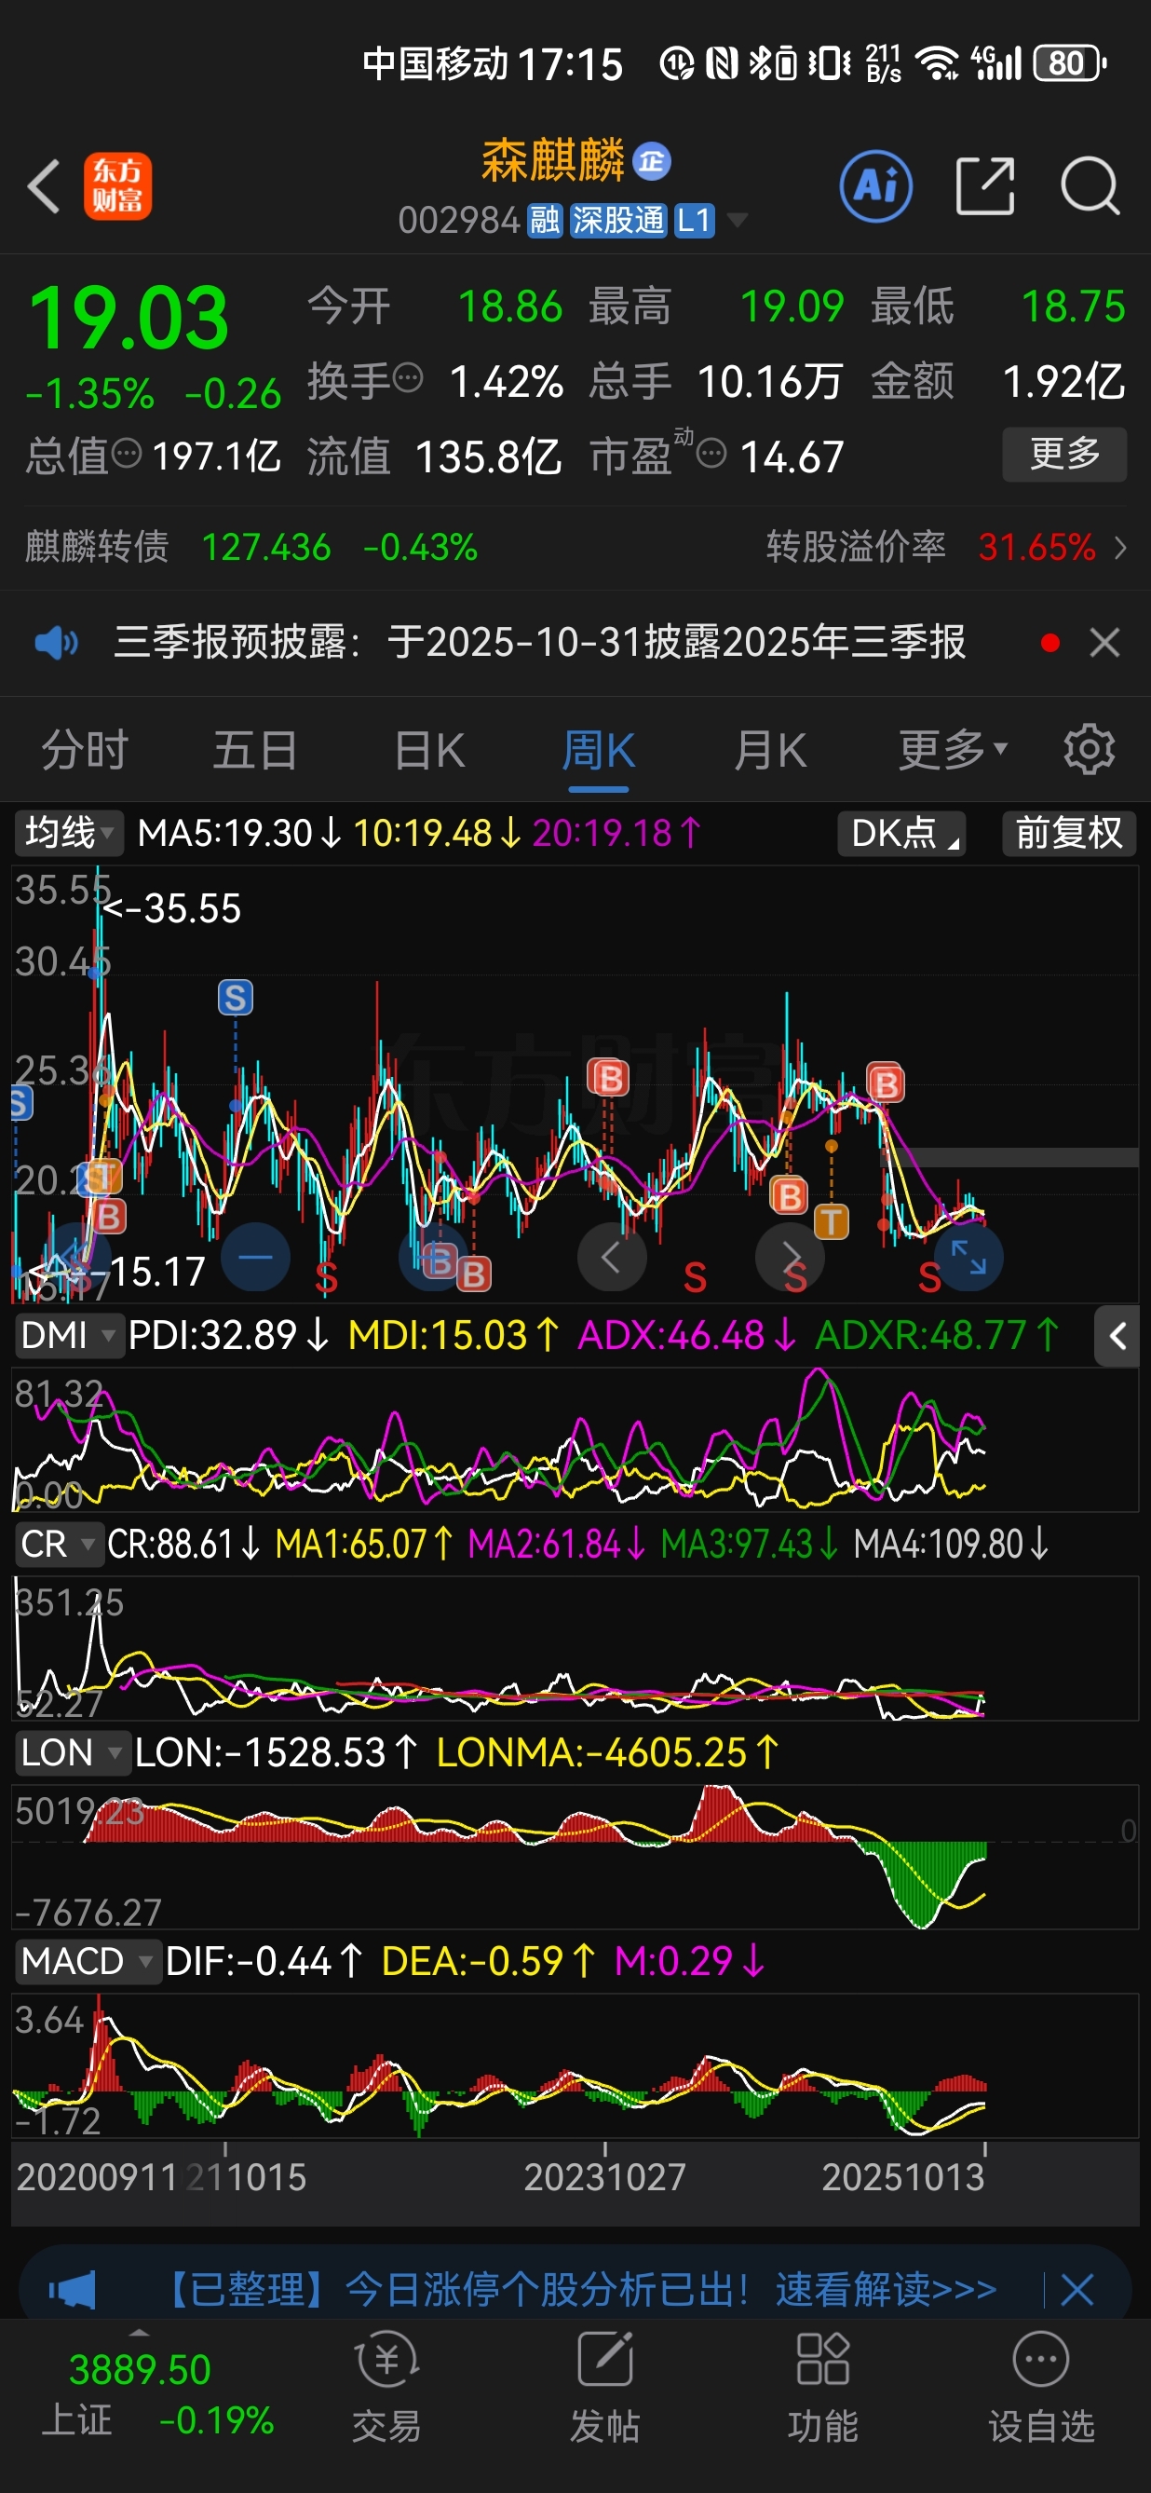Open search with the magnifier icon
The width and height of the screenshot is (1151, 2493).
pyautogui.click(x=1090, y=185)
